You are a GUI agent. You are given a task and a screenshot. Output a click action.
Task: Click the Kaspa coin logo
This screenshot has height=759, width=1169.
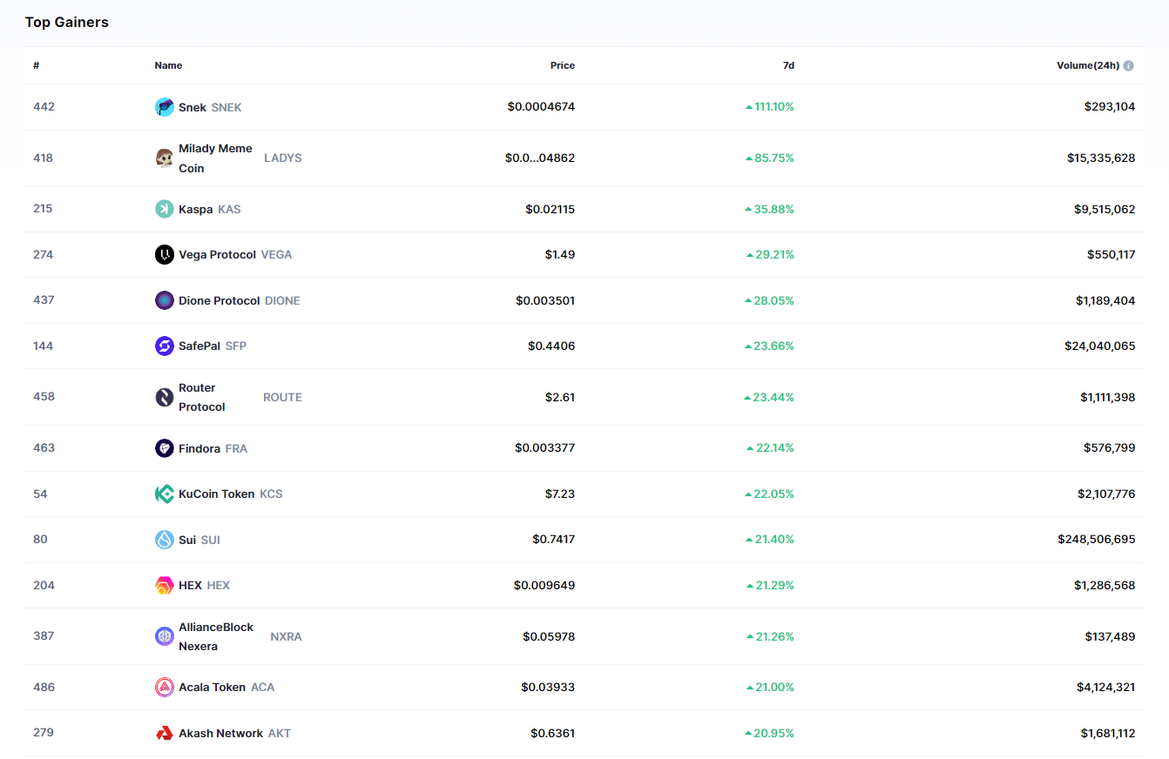164,209
